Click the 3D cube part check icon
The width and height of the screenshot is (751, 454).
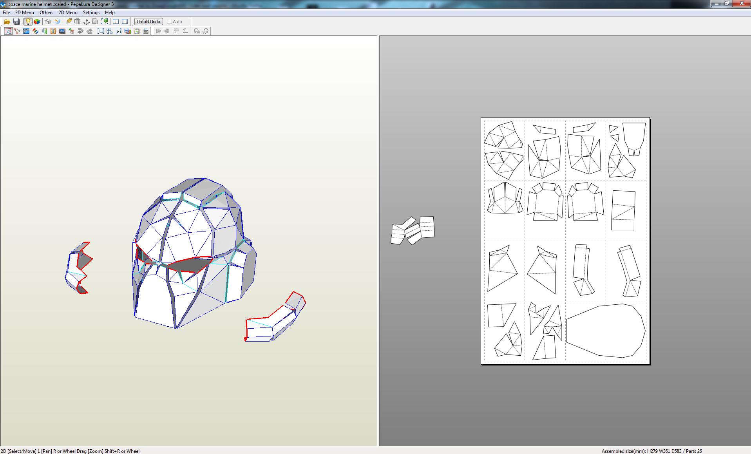pos(71,31)
